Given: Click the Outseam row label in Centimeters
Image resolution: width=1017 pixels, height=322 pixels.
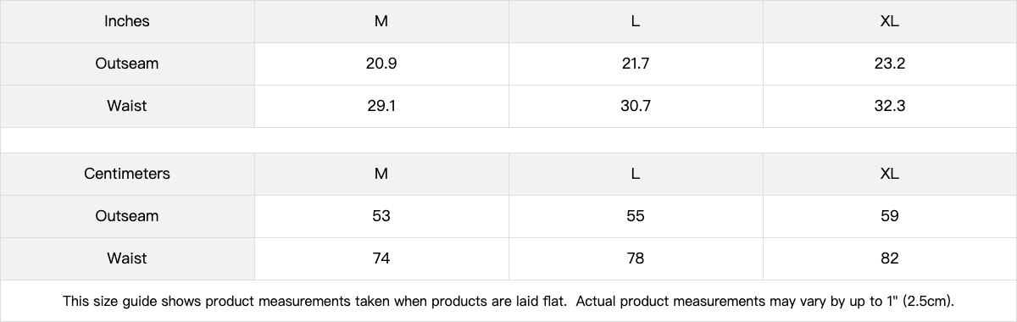Looking at the screenshot, I should click(x=127, y=216).
